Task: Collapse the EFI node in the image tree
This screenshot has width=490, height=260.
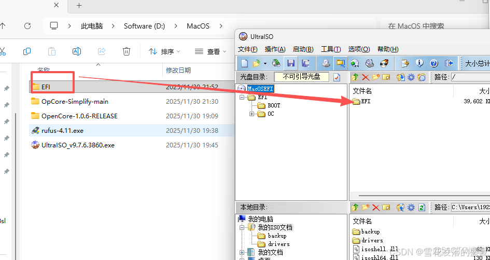Action: click(242, 97)
